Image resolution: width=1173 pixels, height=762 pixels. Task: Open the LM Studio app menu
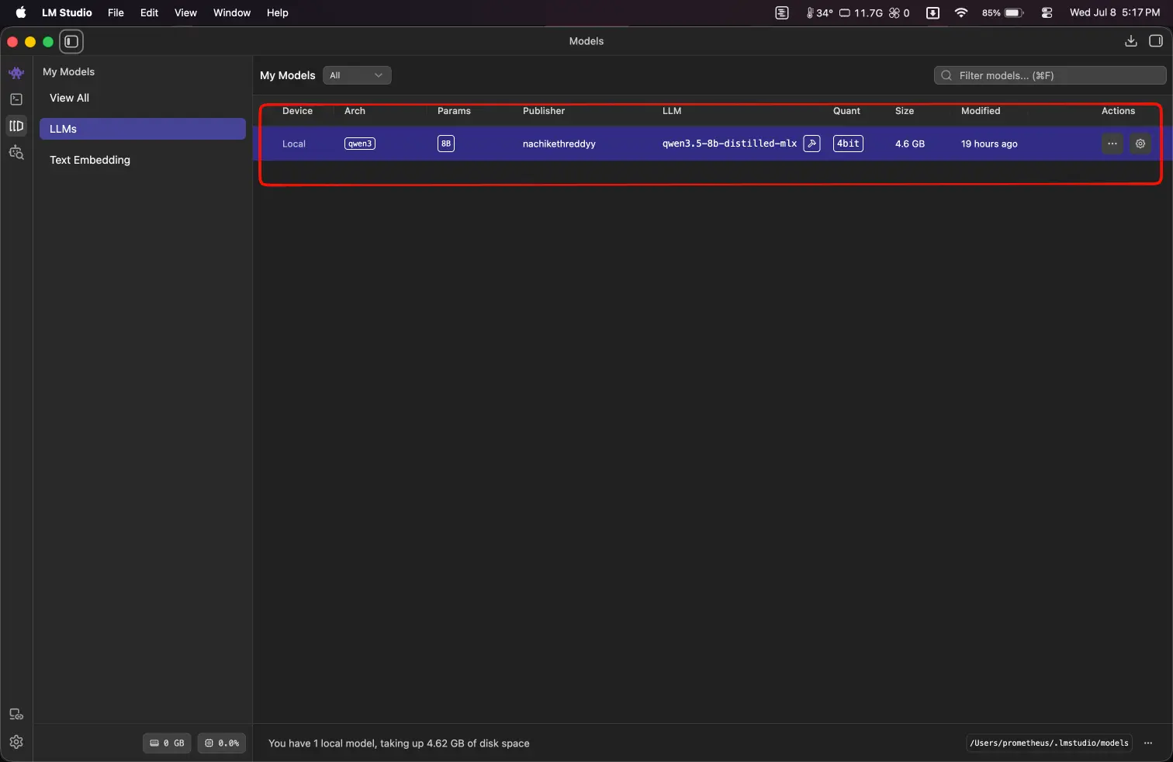(67, 12)
